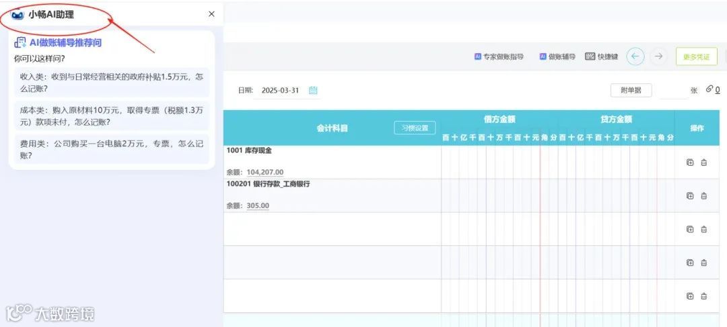Click trash icon on fourth voucher row
The image size is (727, 327).
click(x=704, y=263)
